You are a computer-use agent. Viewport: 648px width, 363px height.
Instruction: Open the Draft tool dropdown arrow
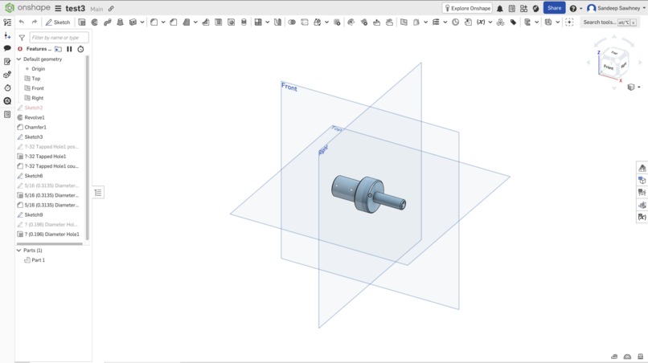click(x=195, y=22)
